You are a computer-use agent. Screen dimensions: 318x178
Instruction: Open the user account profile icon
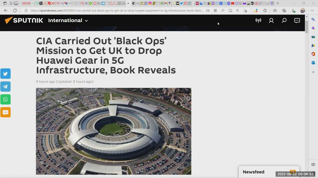point(271,20)
